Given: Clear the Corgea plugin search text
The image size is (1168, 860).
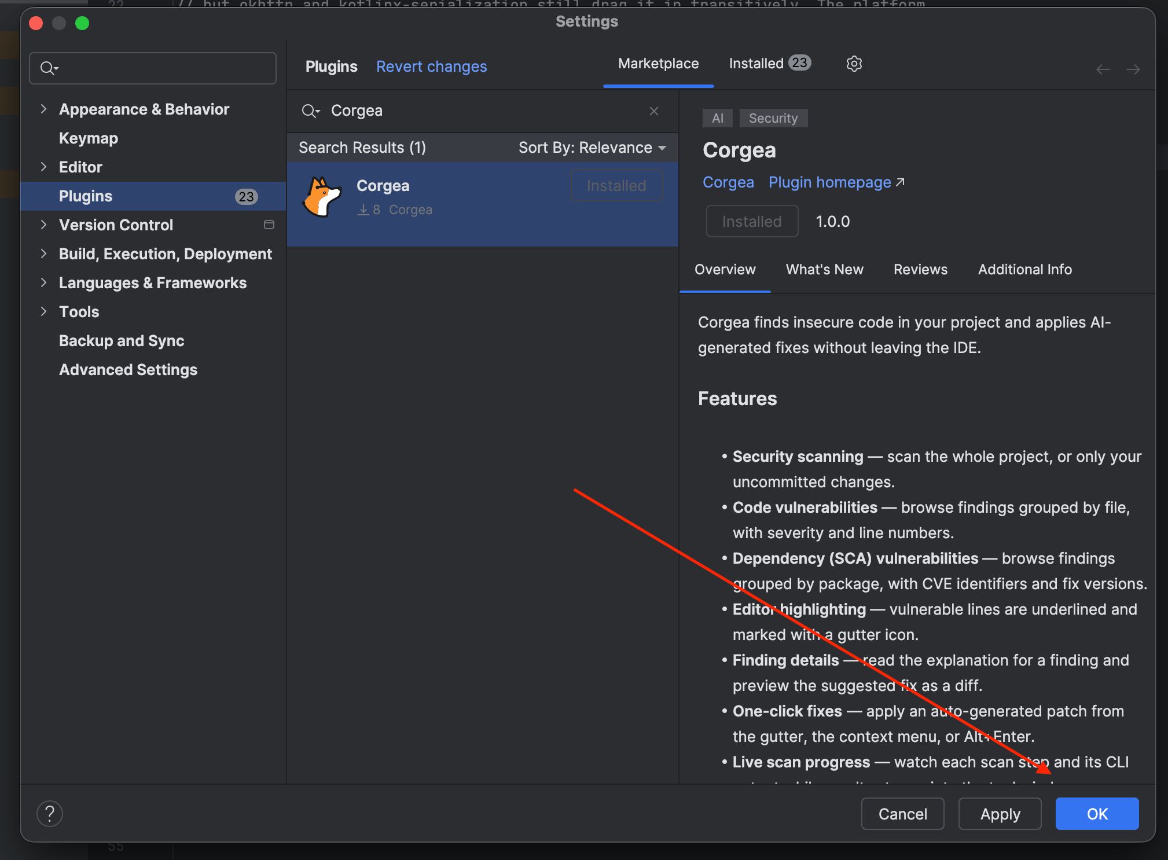Looking at the screenshot, I should pos(654,111).
